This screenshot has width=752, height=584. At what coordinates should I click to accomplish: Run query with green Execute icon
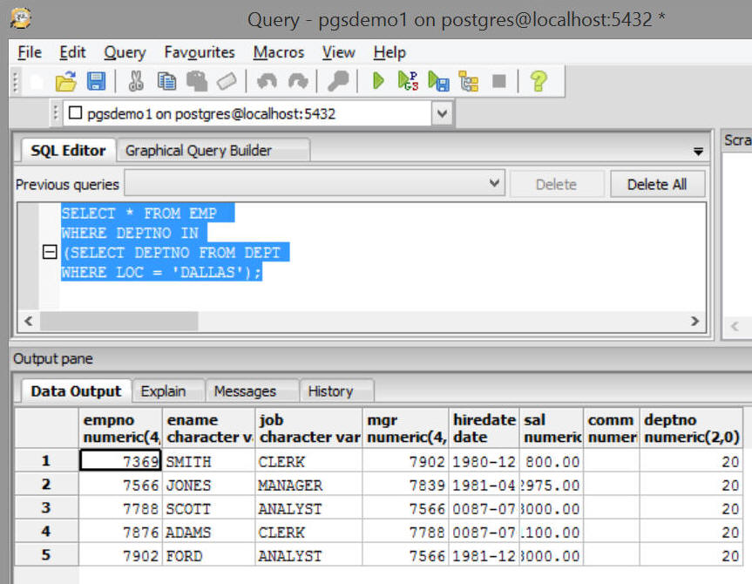[x=378, y=82]
